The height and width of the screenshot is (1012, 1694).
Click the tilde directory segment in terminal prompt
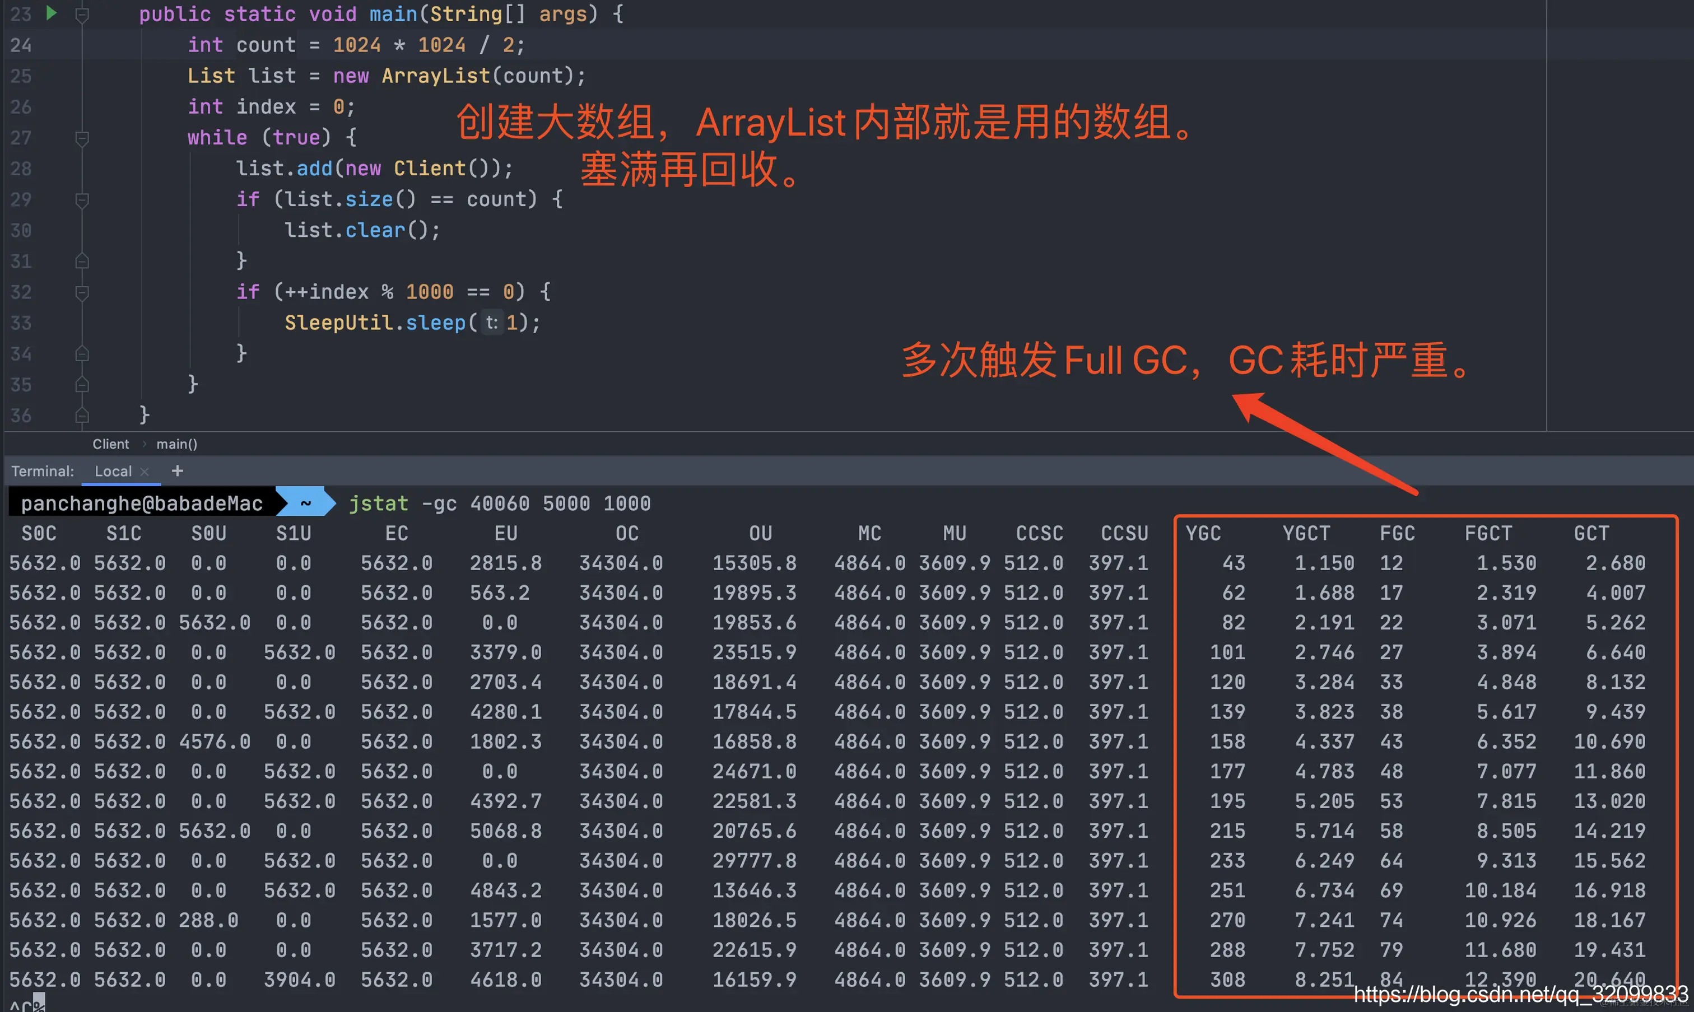pyautogui.click(x=305, y=503)
